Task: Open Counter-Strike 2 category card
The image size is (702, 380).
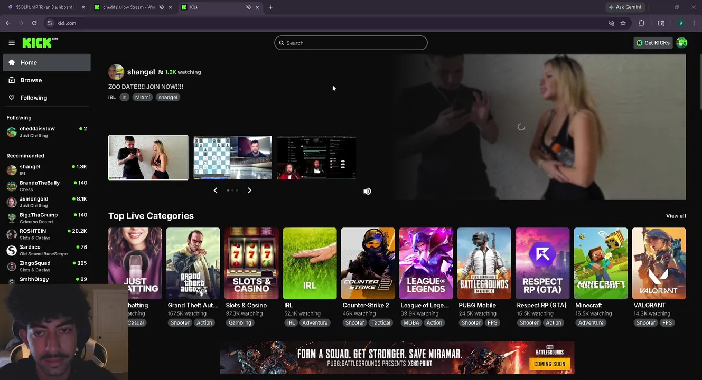Action: click(368, 263)
